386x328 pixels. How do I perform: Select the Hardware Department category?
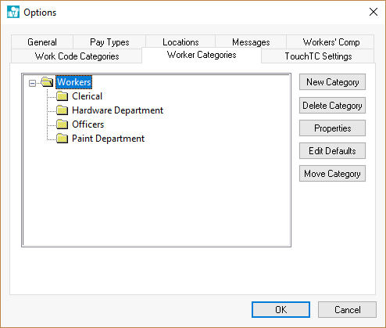tap(117, 110)
